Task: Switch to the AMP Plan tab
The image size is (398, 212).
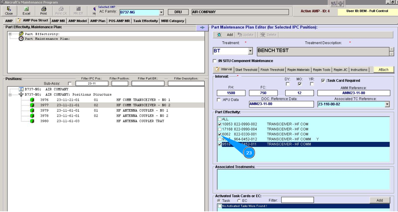Action: (x=98, y=21)
